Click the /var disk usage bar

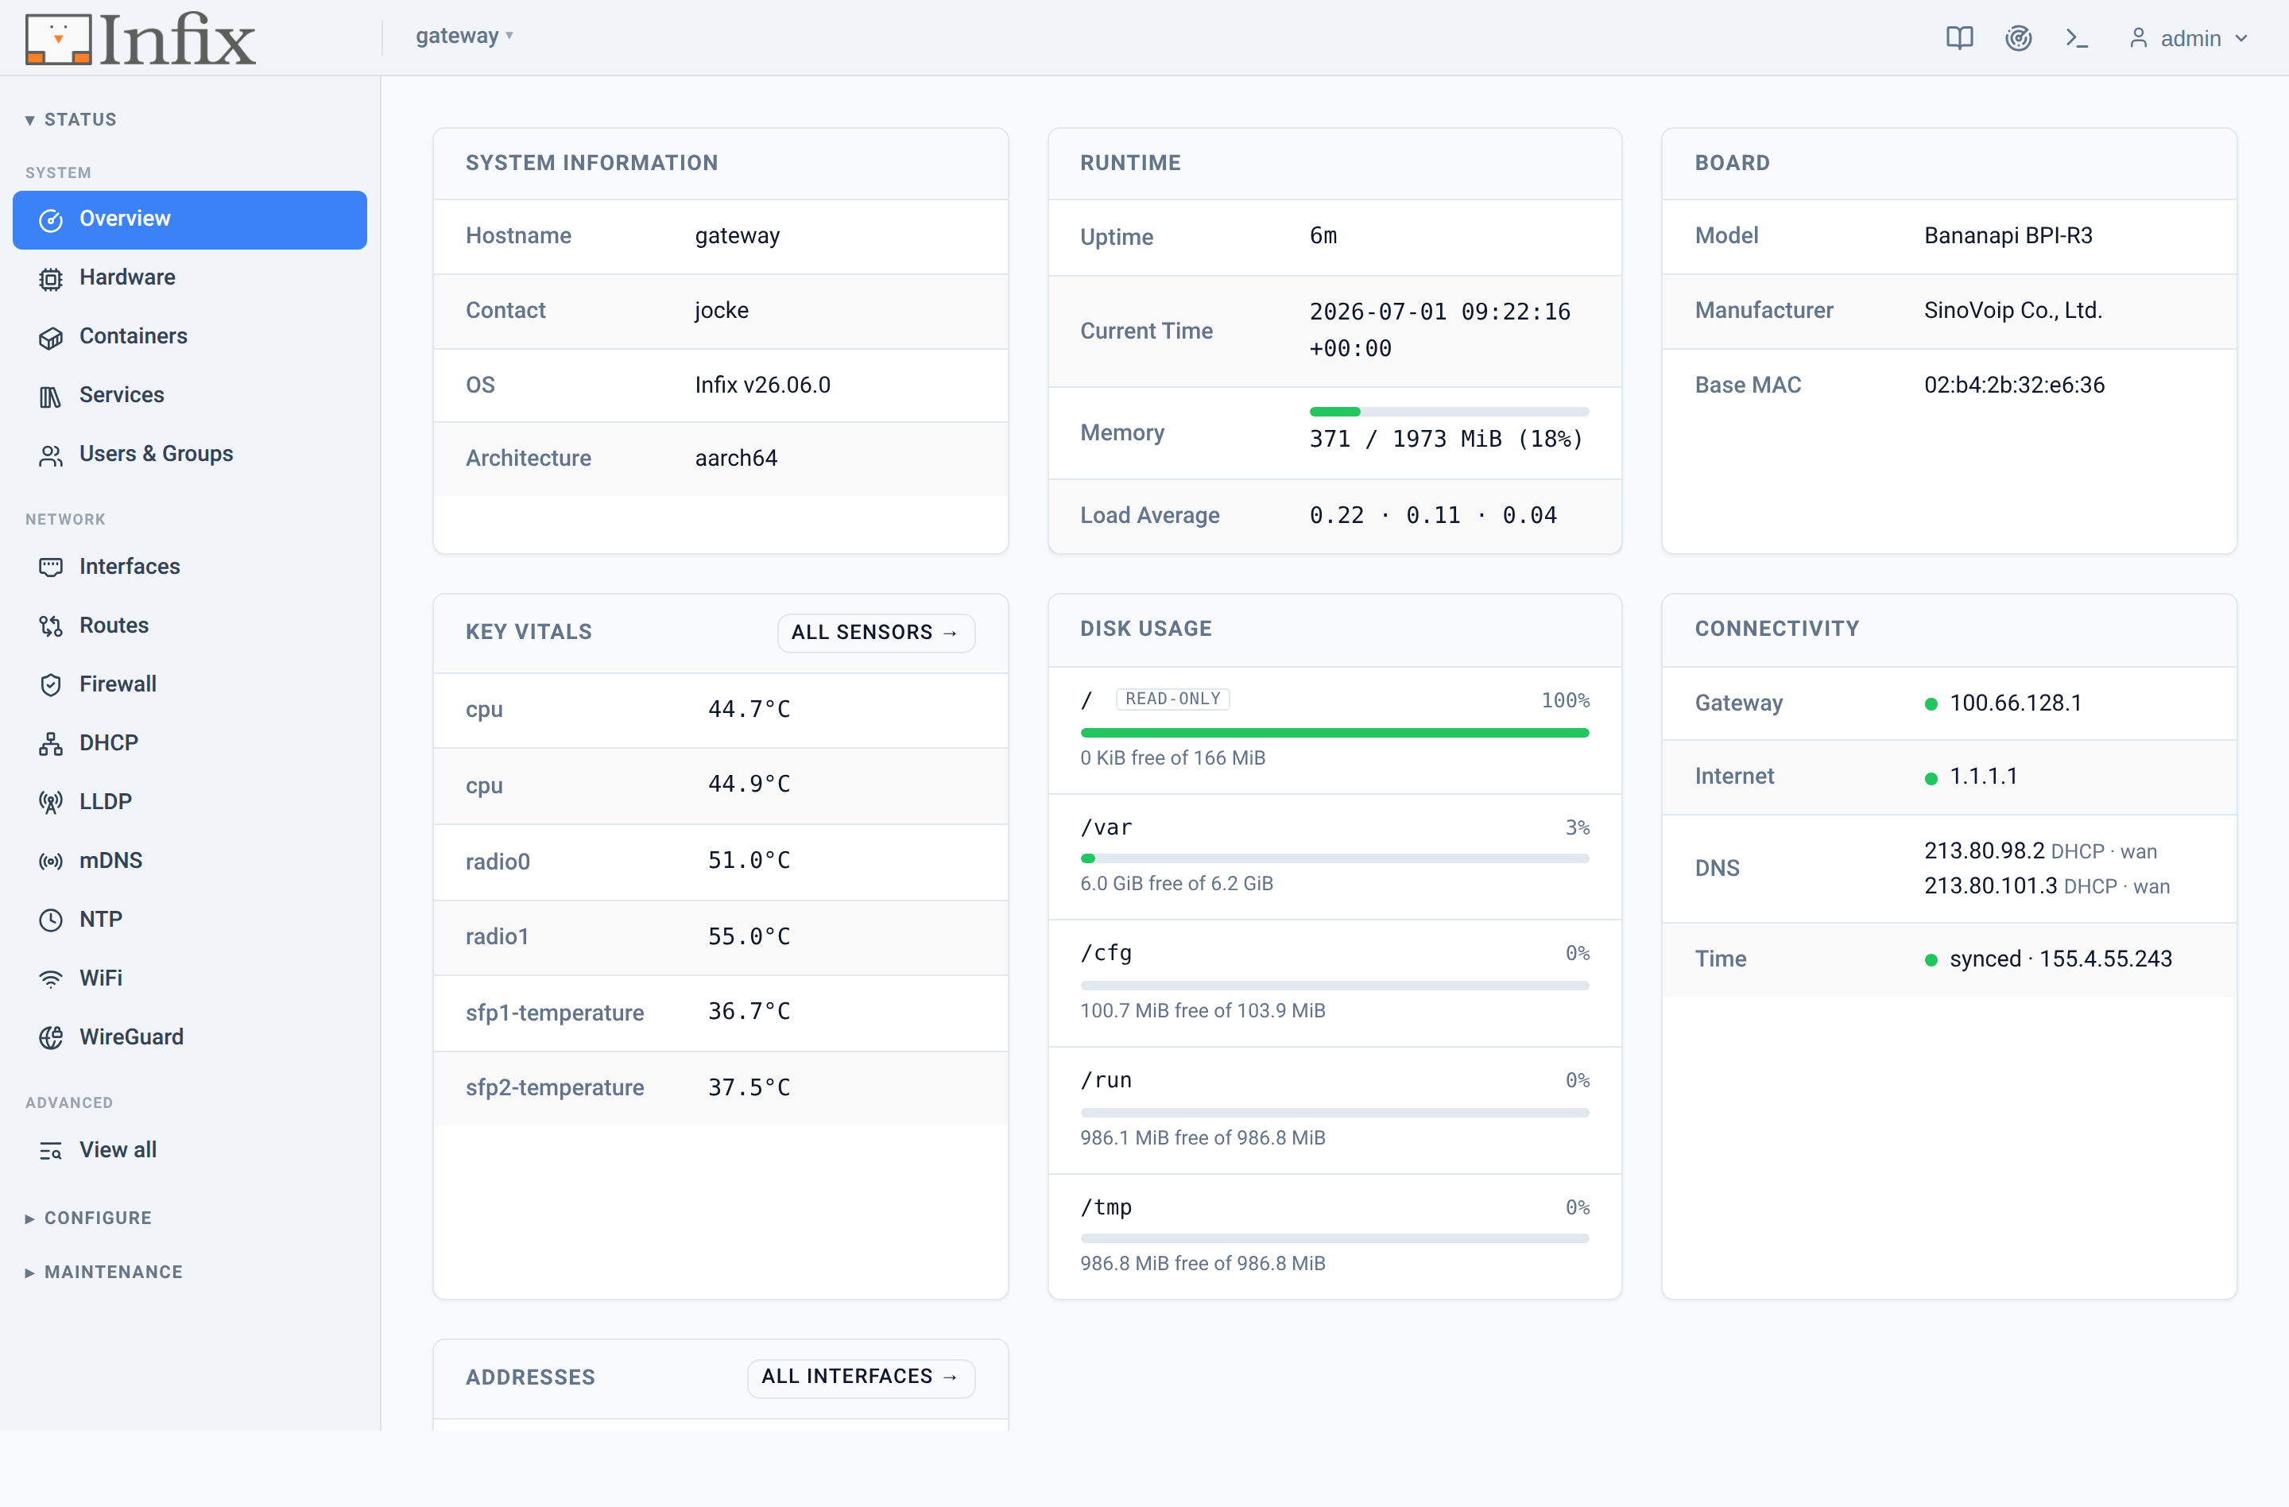[1334, 858]
